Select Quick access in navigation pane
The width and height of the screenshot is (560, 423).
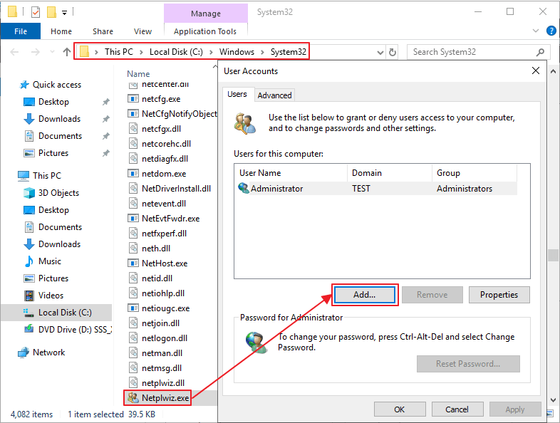pos(57,85)
